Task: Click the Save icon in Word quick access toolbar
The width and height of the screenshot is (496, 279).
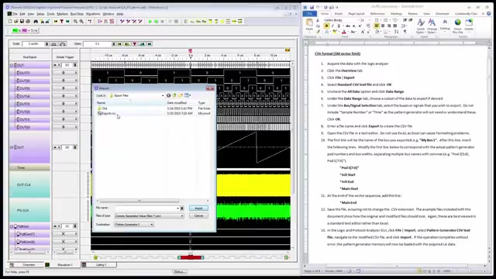Action: click(x=312, y=7)
